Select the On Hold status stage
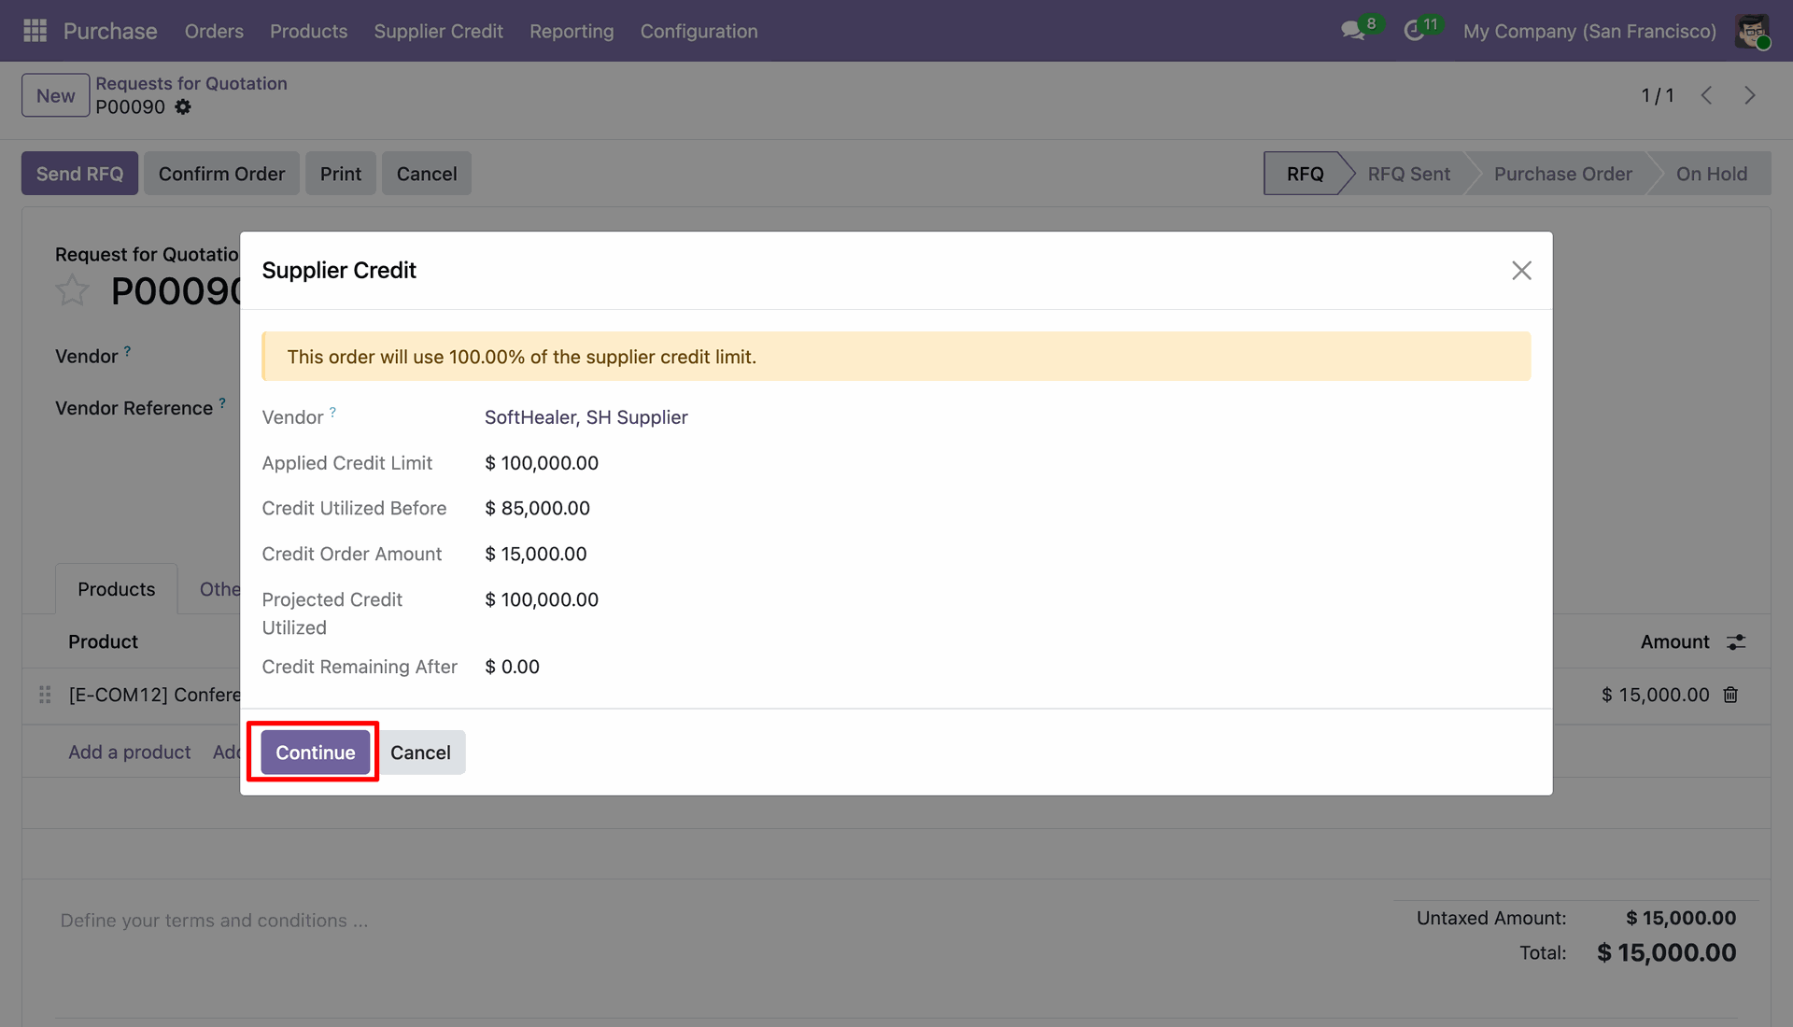 coord(1711,174)
